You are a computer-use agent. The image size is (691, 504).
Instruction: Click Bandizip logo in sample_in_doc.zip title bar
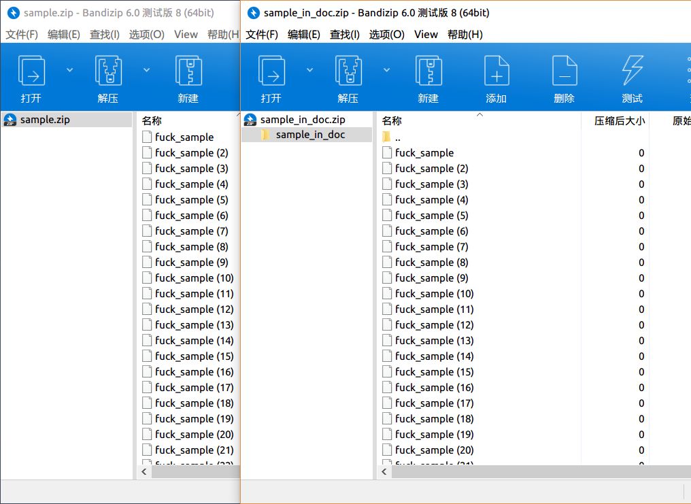(254, 13)
